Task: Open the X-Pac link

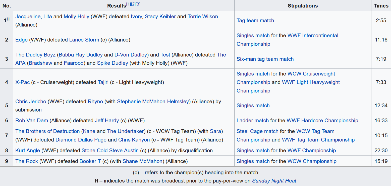Action: [23, 82]
